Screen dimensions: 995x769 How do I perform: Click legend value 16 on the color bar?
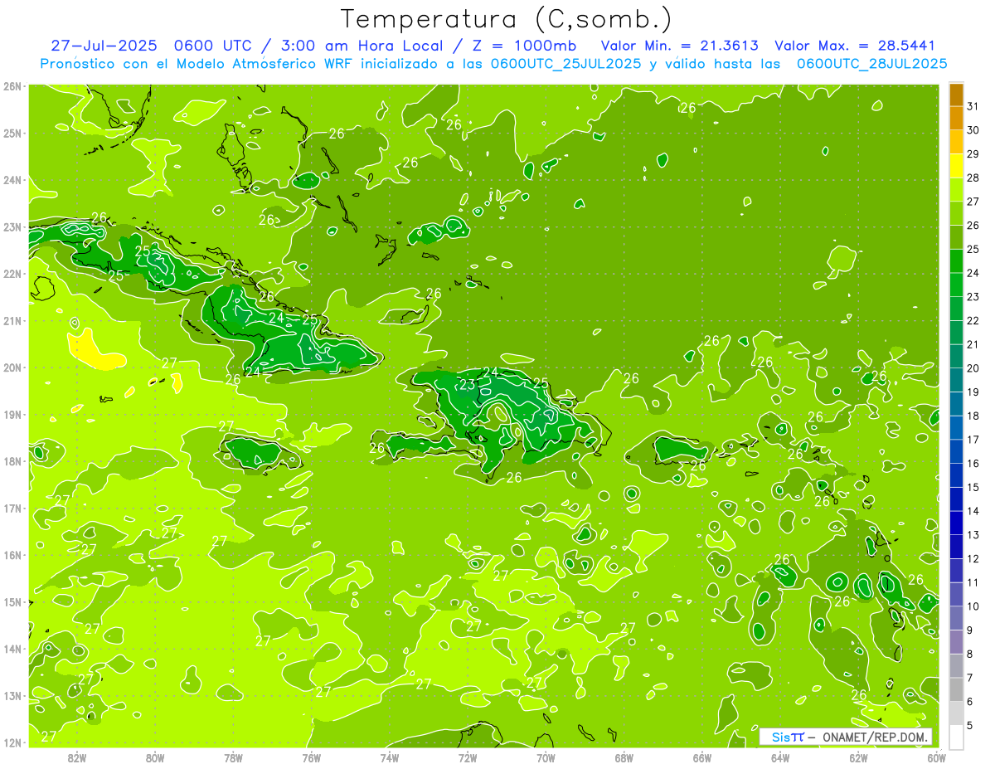point(973,464)
